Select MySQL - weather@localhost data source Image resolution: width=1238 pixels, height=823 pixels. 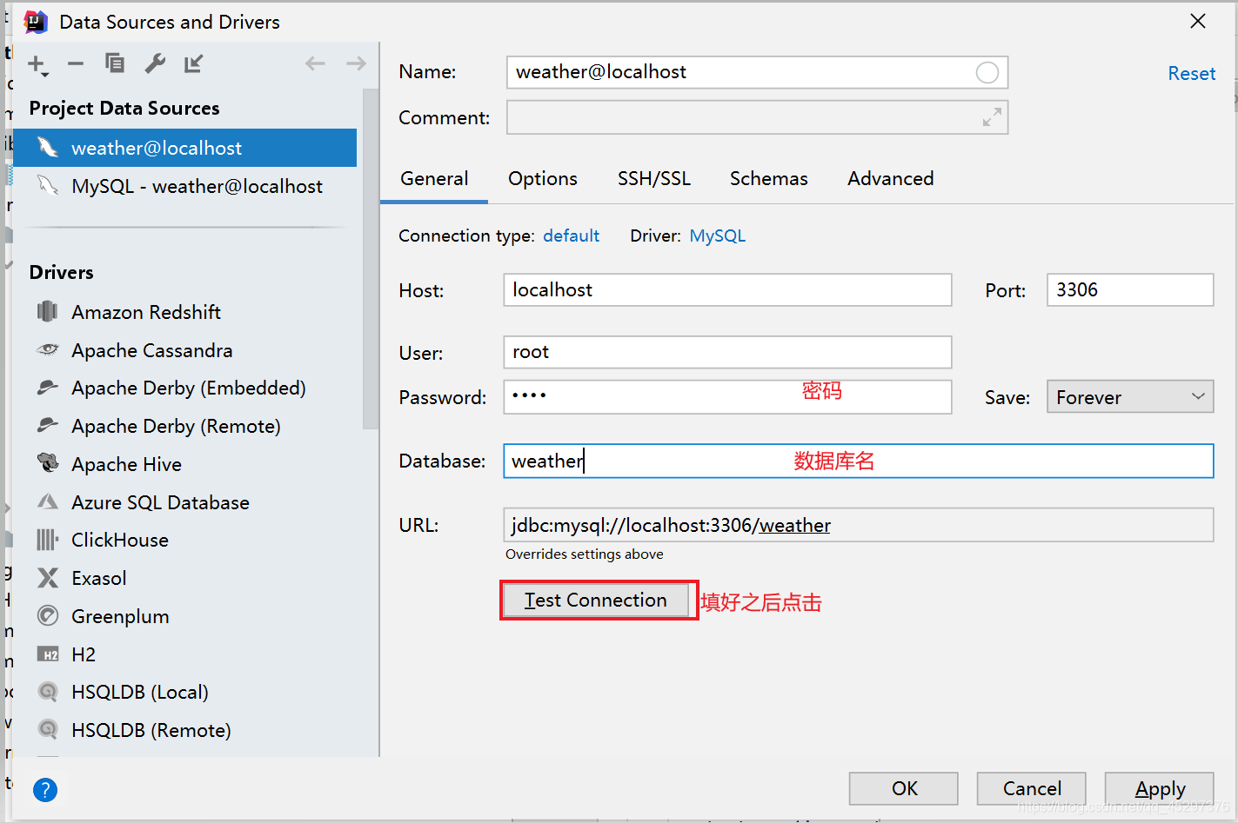click(x=185, y=186)
